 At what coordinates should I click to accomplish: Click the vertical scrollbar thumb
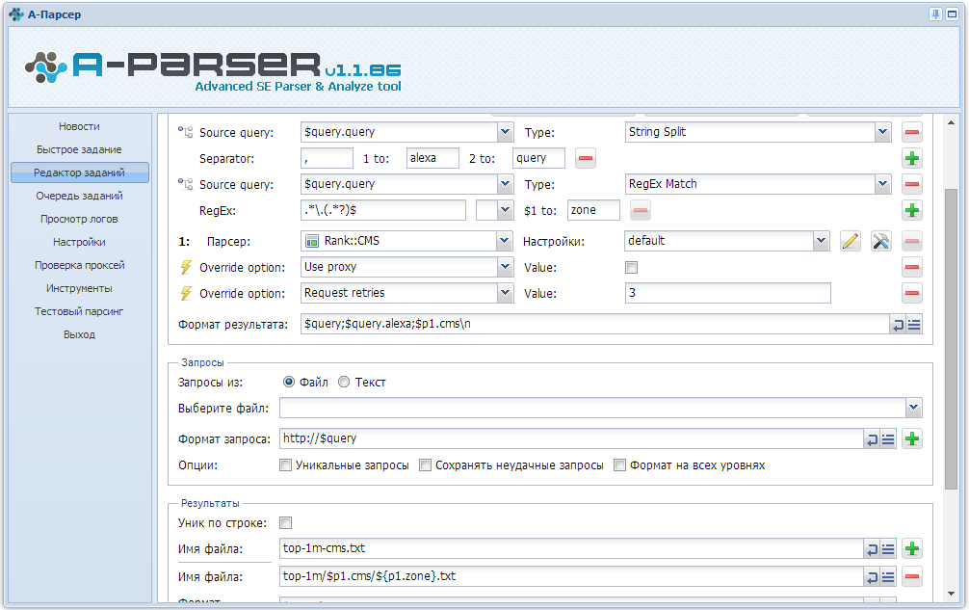point(951,338)
